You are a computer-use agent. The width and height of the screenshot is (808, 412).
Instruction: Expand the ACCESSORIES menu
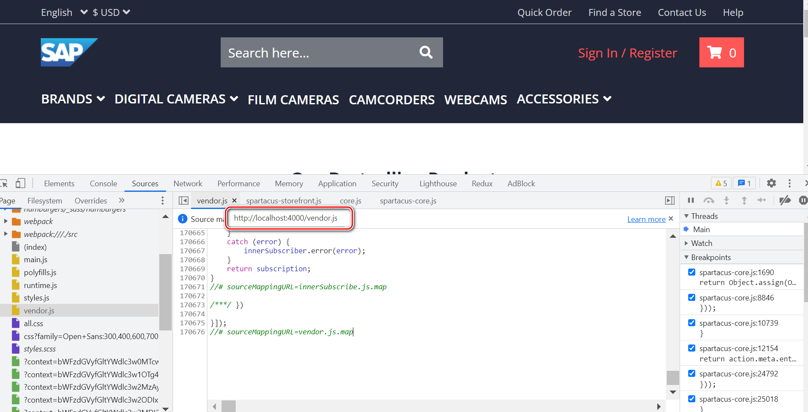click(x=564, y=99)
